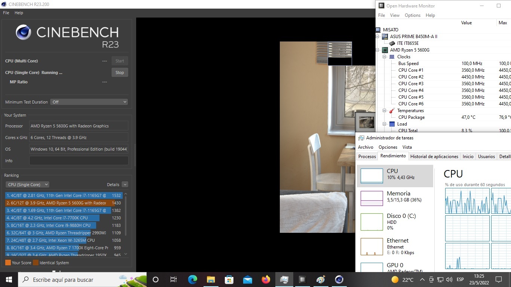511x287 pixels.
Task: Open Cinebench File menu
Action: pos(6,13)
